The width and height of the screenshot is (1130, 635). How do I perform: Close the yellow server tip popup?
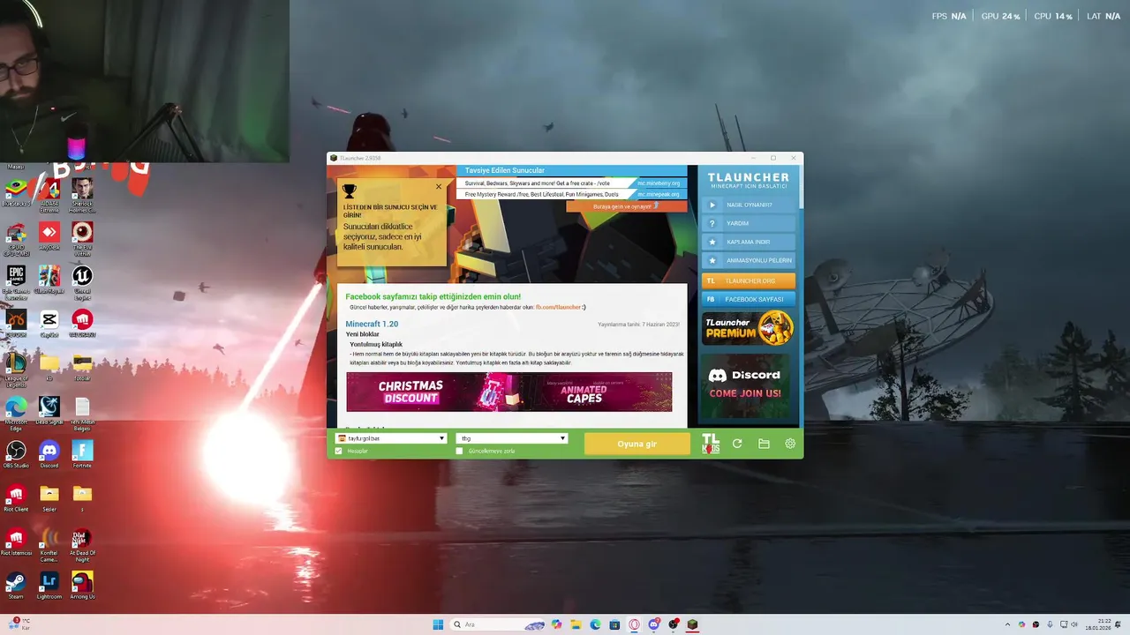tap(439, 186)
